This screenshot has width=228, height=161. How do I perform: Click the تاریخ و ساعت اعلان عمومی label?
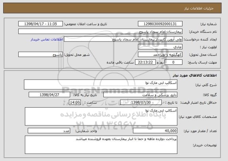coord(85,24)
